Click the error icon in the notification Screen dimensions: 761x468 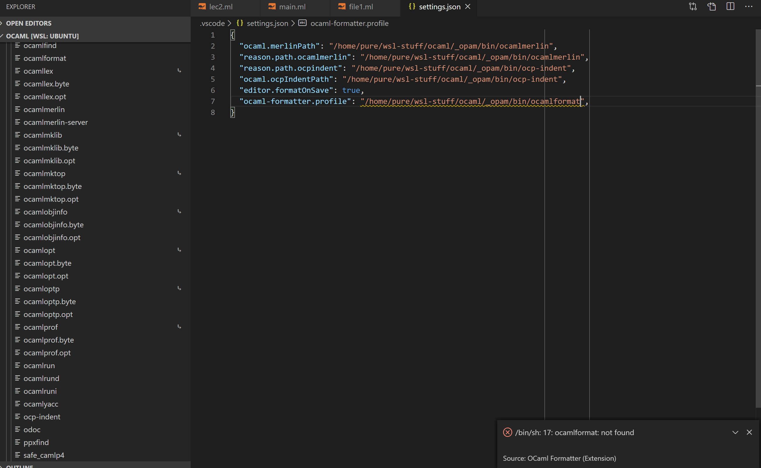coord(507,432)
